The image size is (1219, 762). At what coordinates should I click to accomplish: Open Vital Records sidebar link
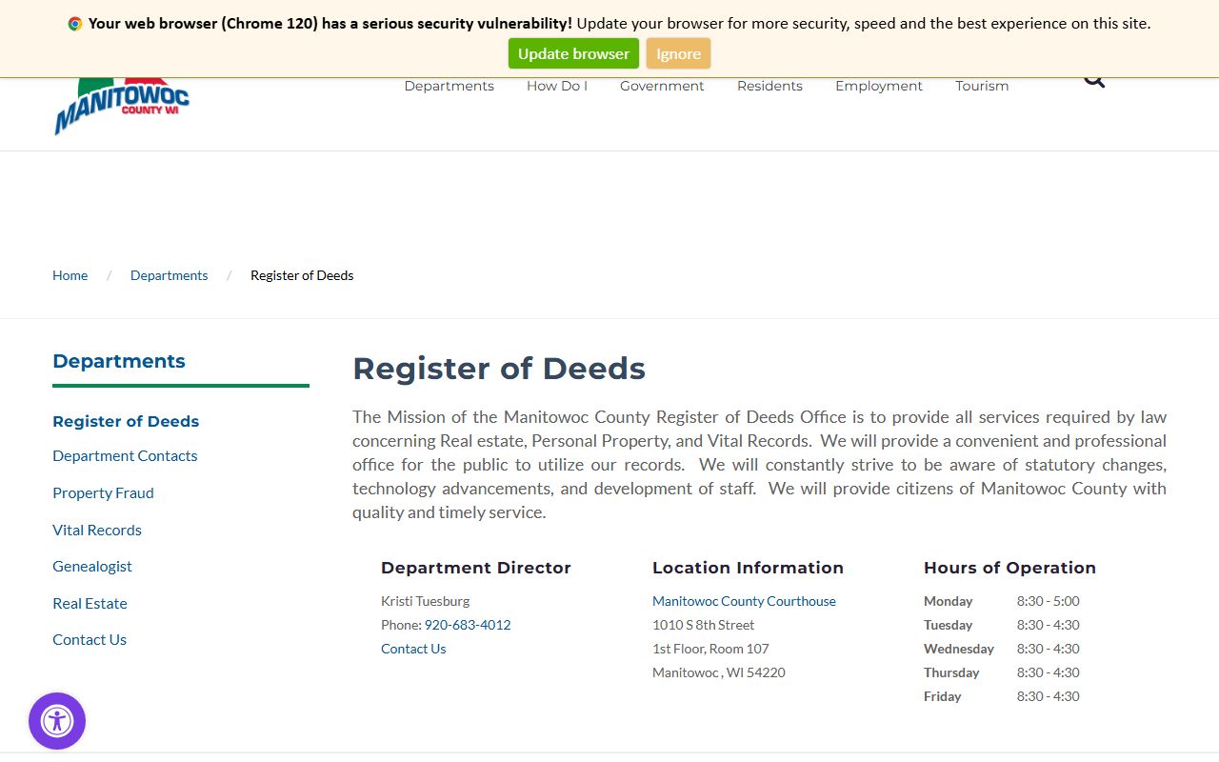coord(97,530)
